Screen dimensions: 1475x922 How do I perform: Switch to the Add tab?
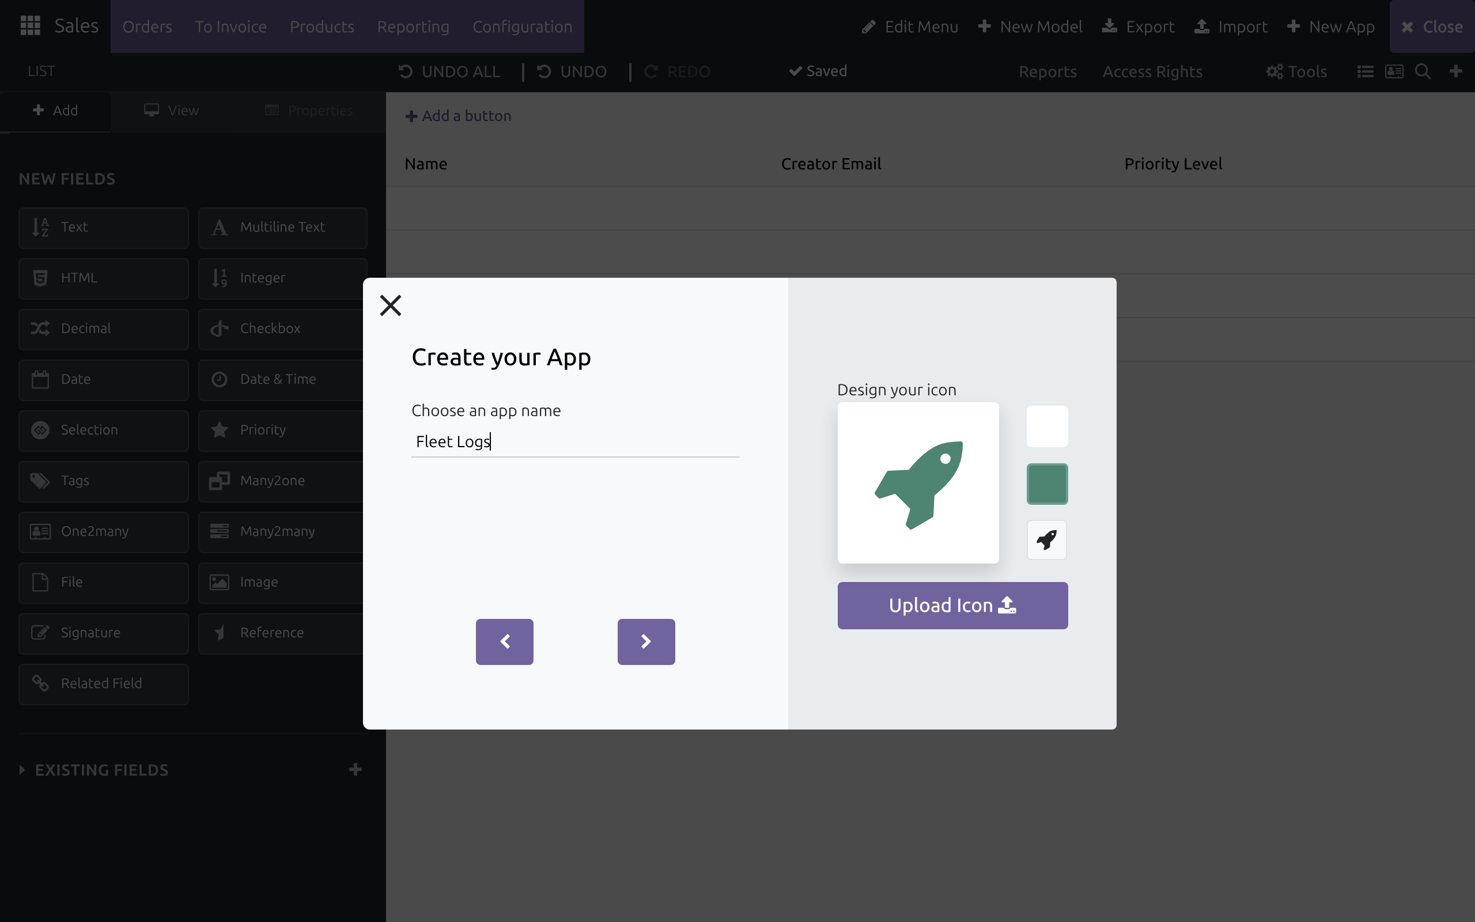(x=55, y=111)
